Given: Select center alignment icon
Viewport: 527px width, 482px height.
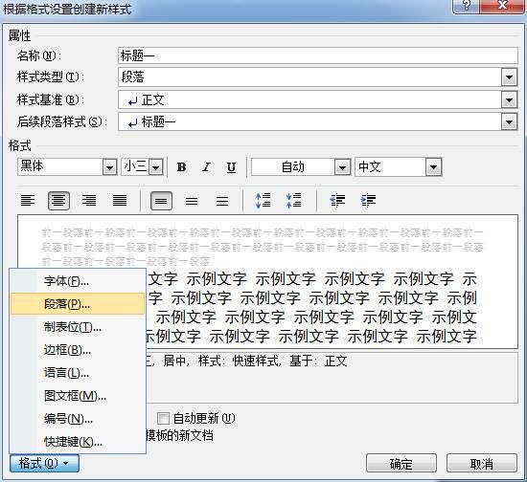Looking at the screenshot, I should (x=58, y=201).
